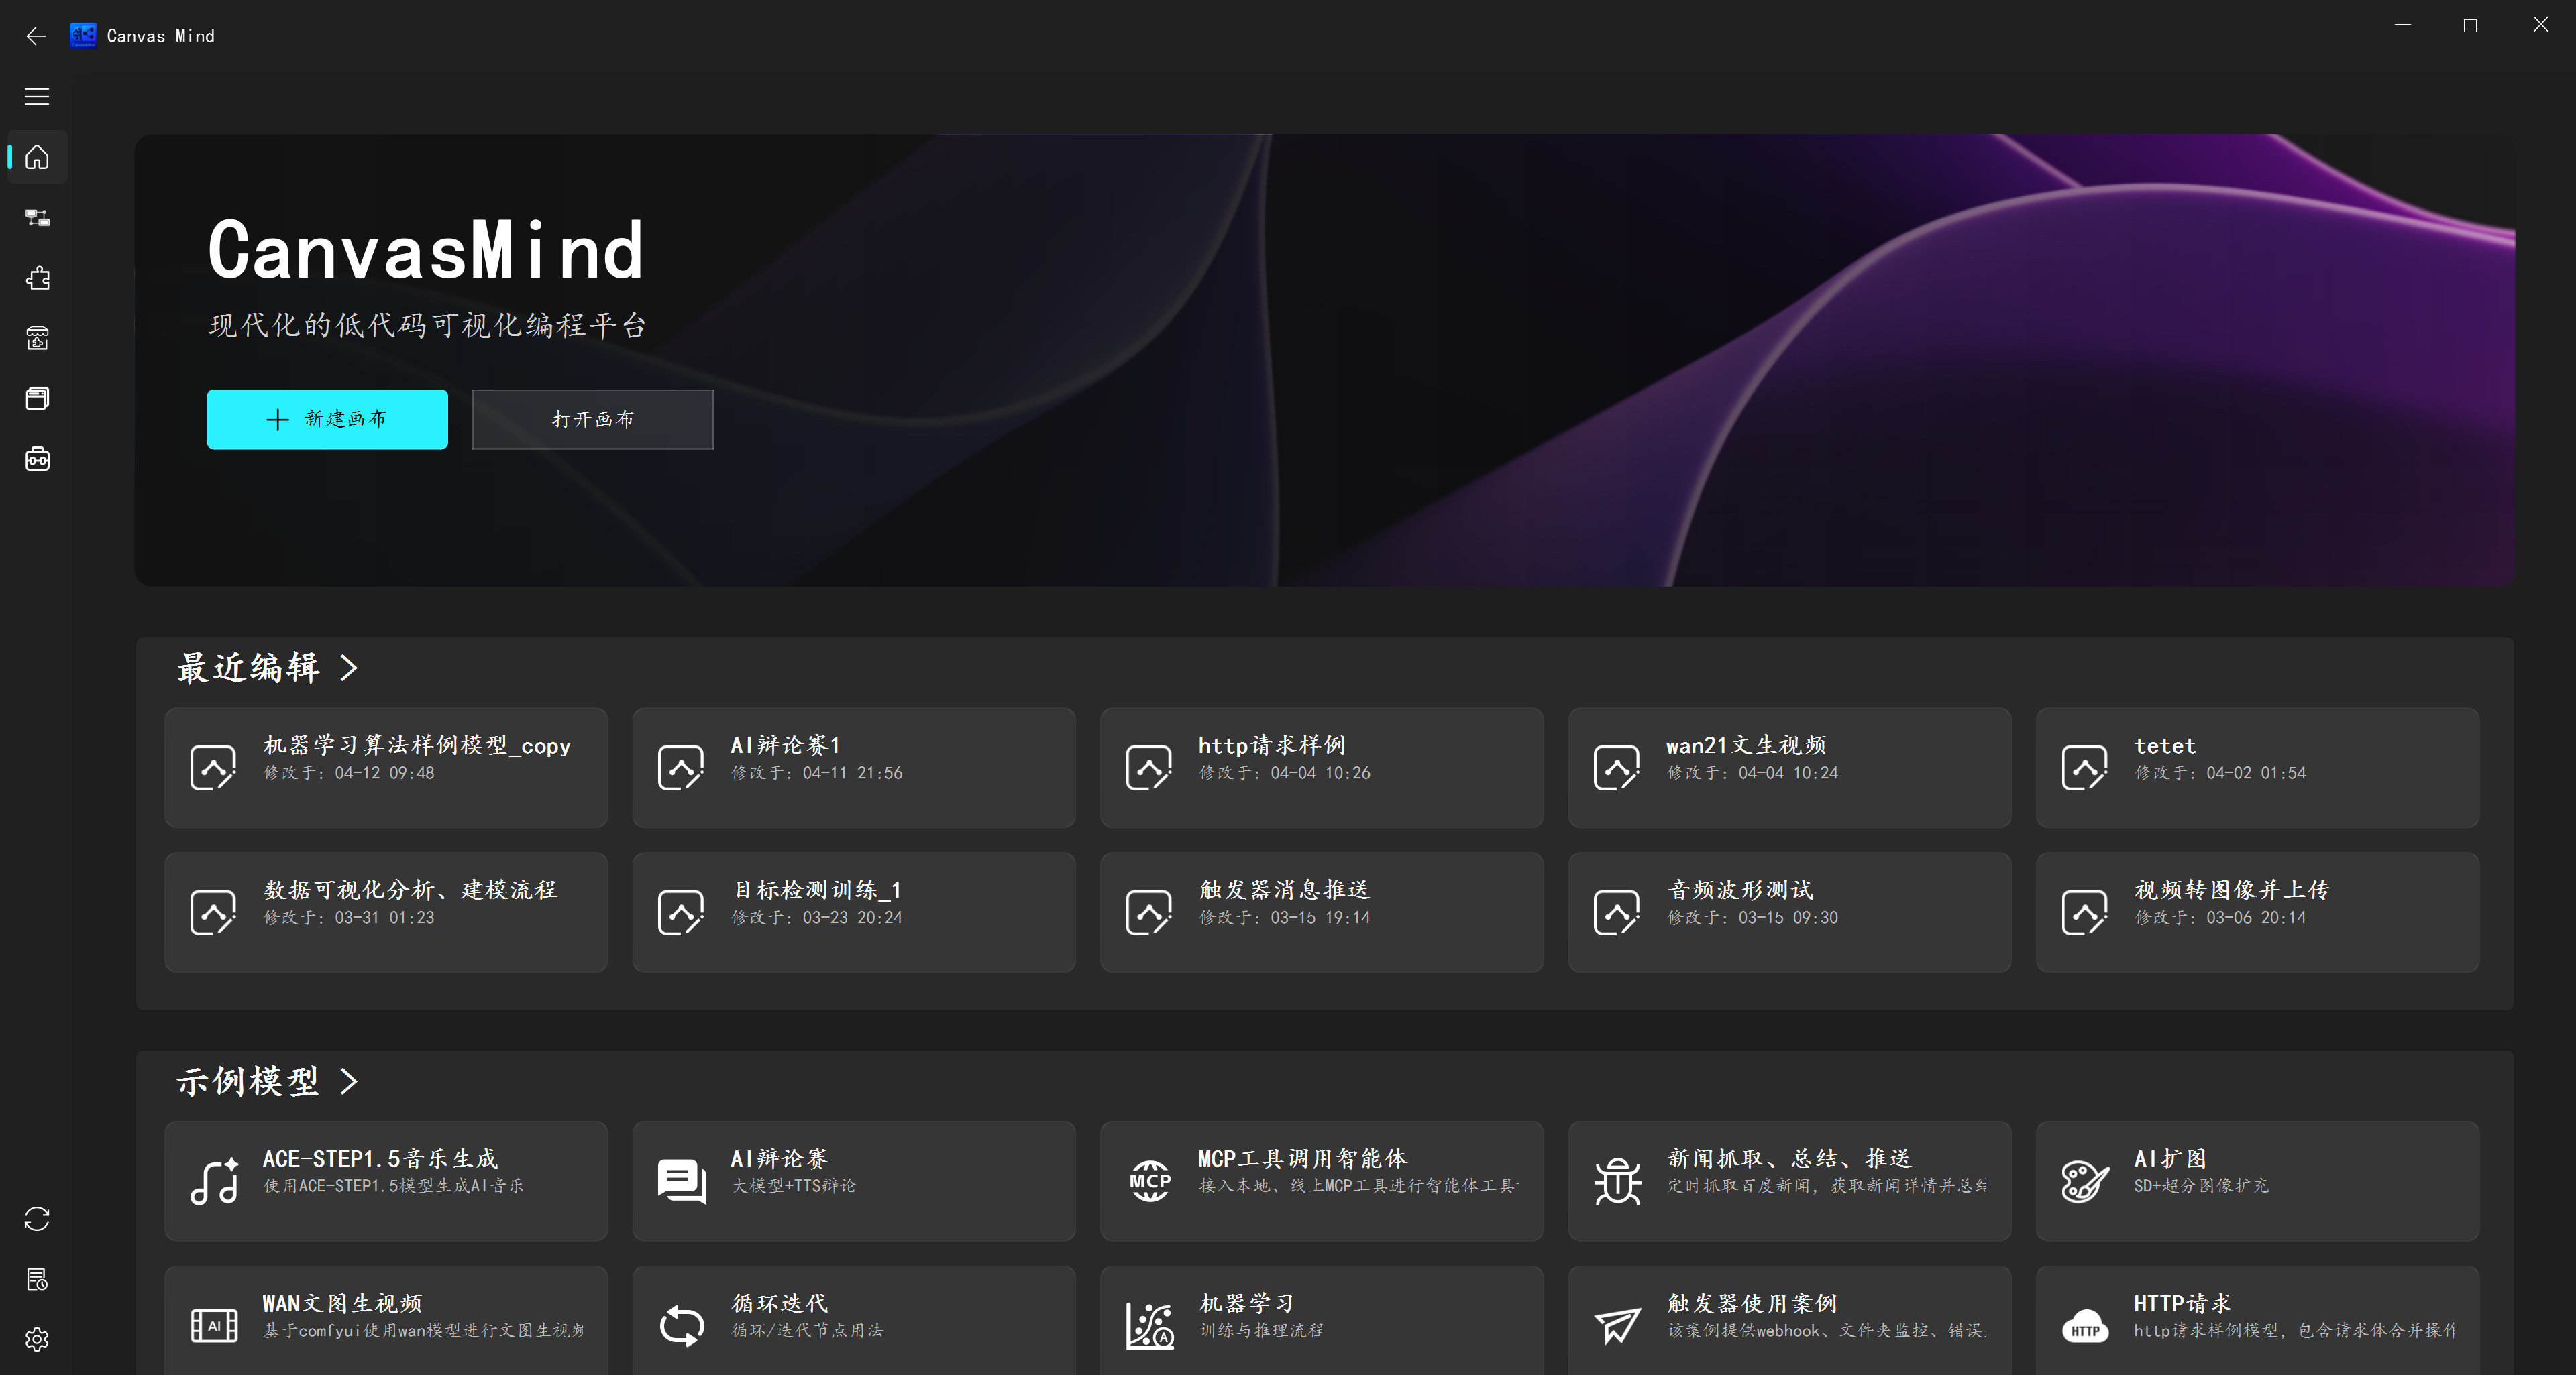This screenshot has height=1375, width=2576.
Task: Expand 最近编辑 with its chevron arrow
Action: pos(348,668)
